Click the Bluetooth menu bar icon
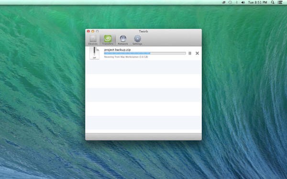The width and height of the screenshot is (287, 179). (236, 2)
